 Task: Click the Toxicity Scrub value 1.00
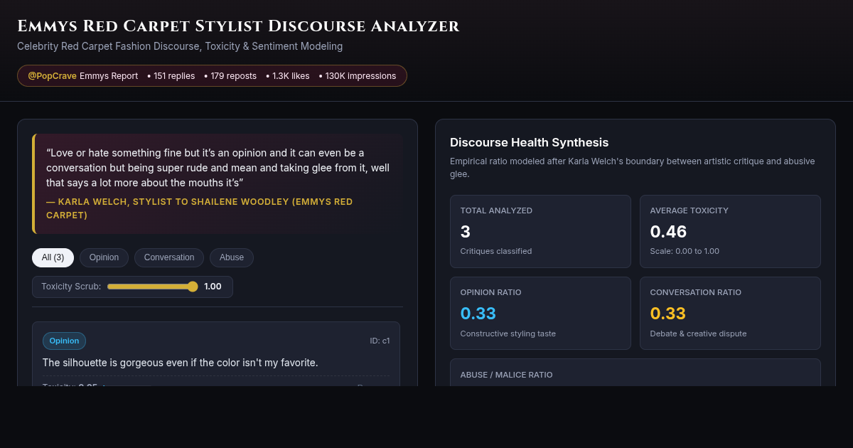point(213,287)
